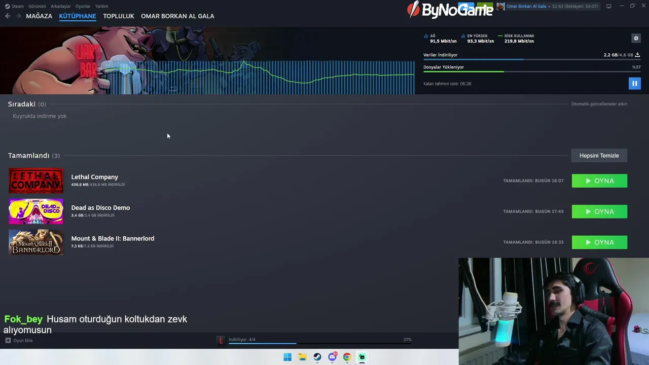
Task: Click the green app icon on taskbar
Action: (362, 357)
